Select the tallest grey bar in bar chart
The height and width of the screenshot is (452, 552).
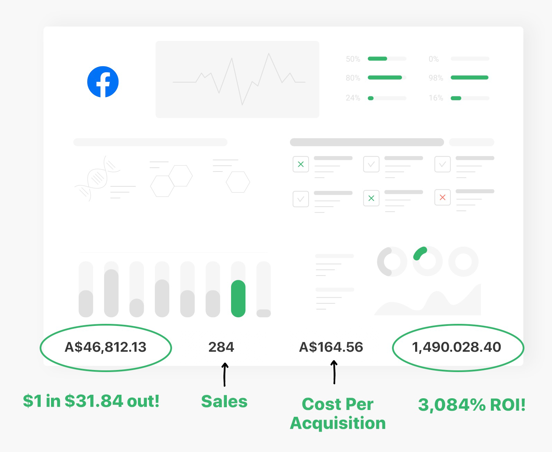(111, 293)
